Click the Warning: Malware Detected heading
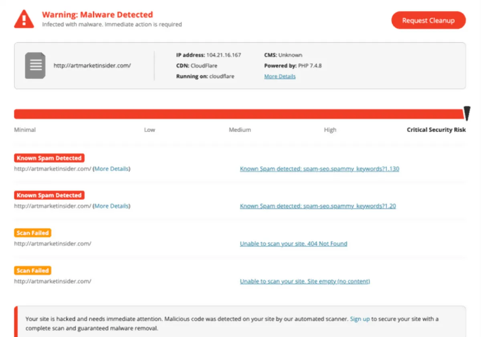The width and height of the screenshot is (481, 337). click(97, 15)
